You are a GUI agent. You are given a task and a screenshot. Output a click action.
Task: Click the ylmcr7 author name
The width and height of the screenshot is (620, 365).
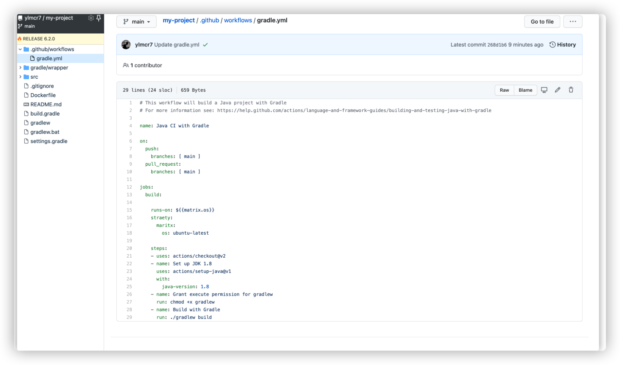point(144,45)
